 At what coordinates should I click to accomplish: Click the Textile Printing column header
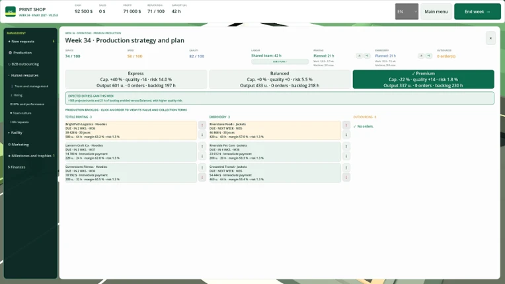[79, 117]
